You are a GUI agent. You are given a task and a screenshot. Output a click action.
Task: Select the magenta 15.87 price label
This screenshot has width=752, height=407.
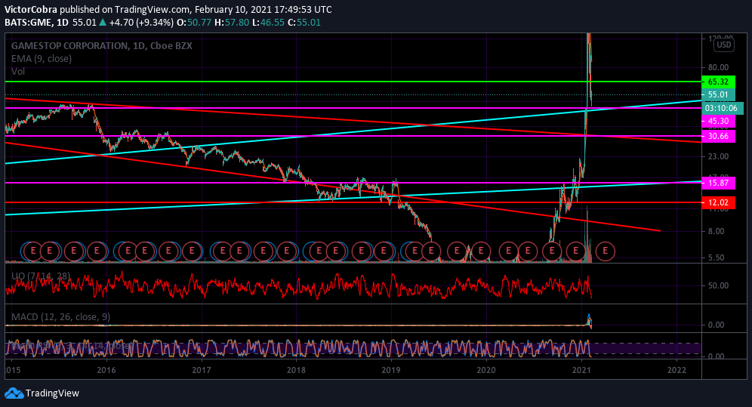(718, 183)
